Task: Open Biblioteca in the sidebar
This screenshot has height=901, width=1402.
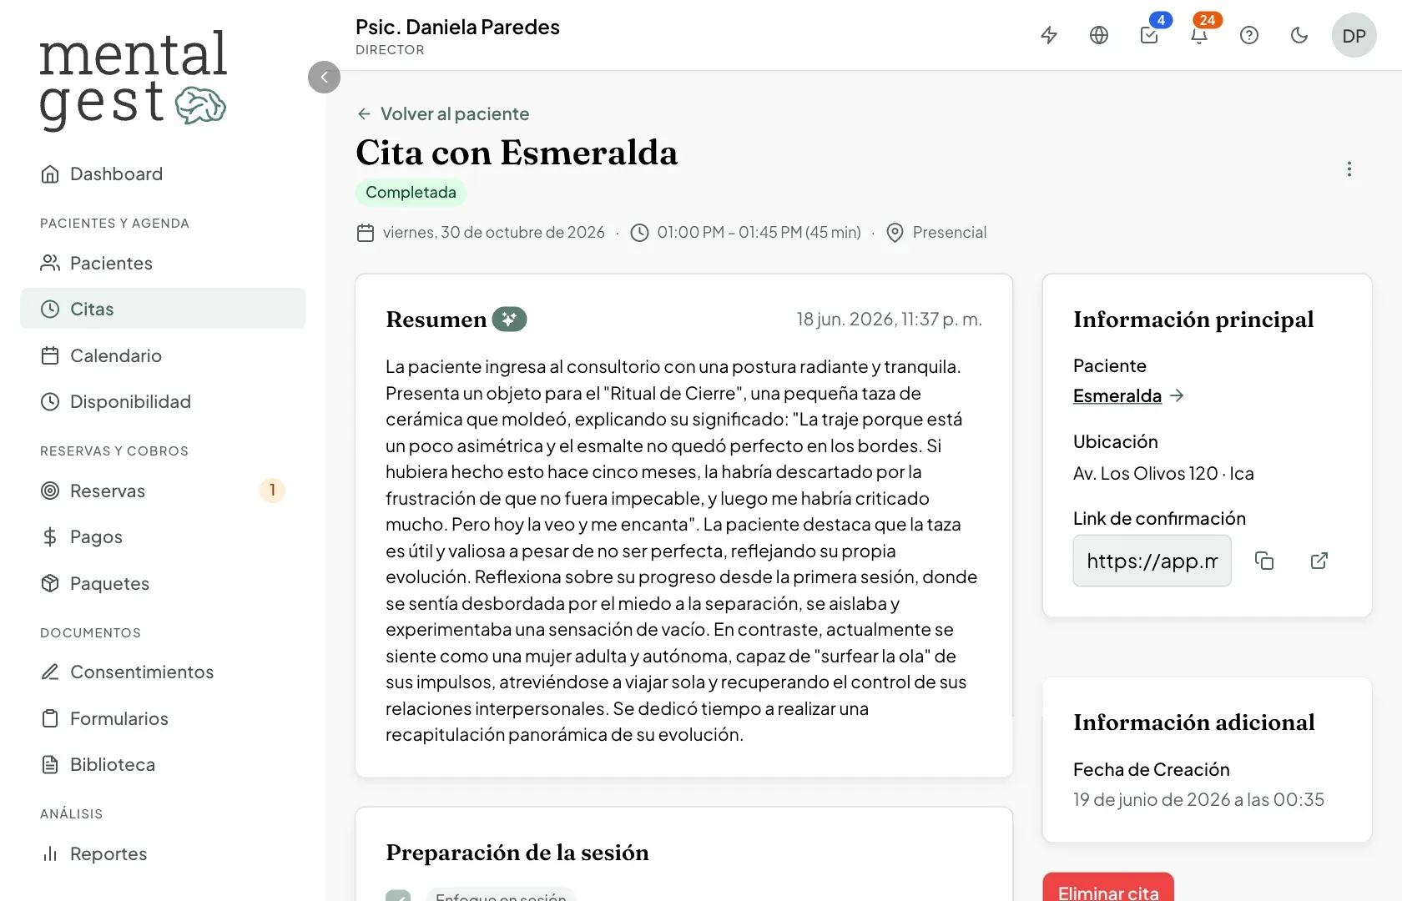Action: tap(163, 764)
